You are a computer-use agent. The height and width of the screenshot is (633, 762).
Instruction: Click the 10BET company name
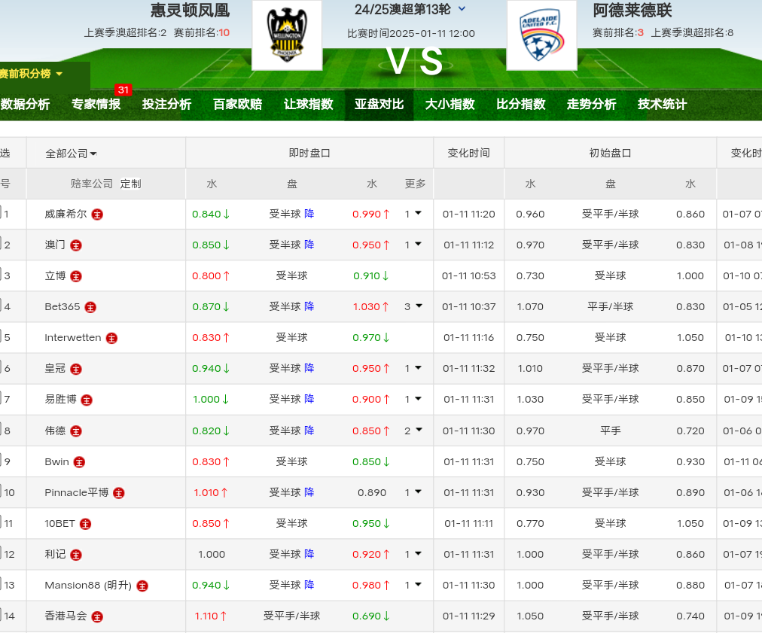(59, 524)
